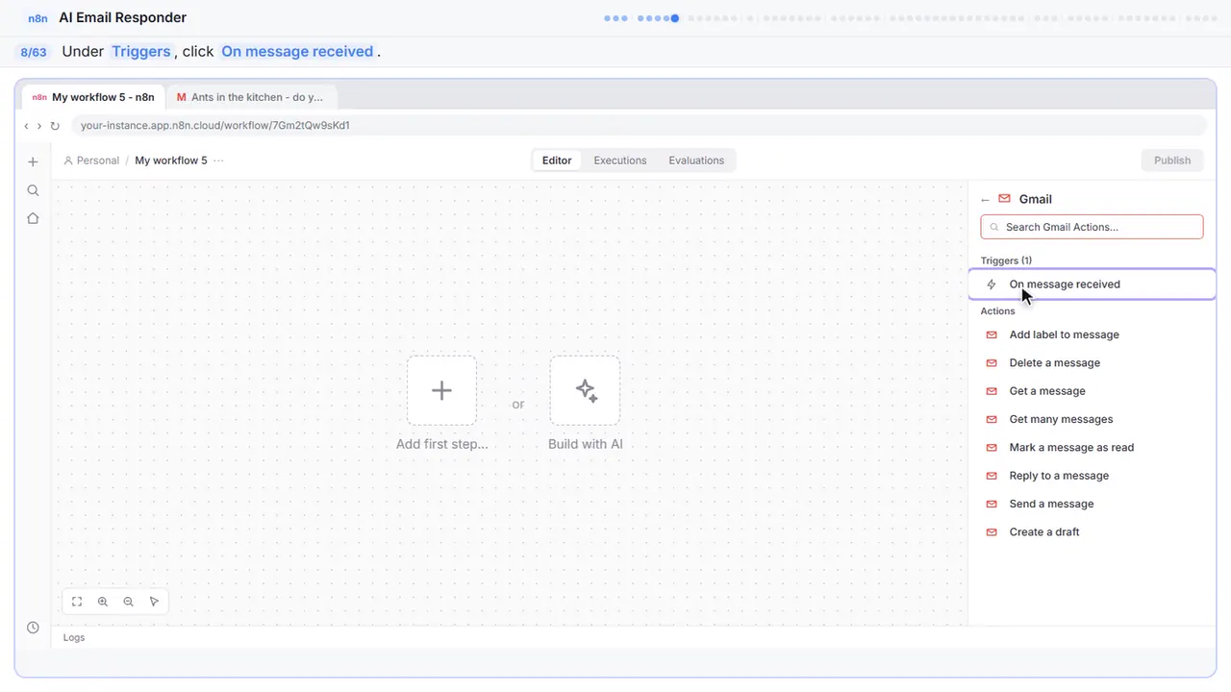1231x692 pixels.
Task: Select the 'Delete a message' action
Action: pos(1092,363)
